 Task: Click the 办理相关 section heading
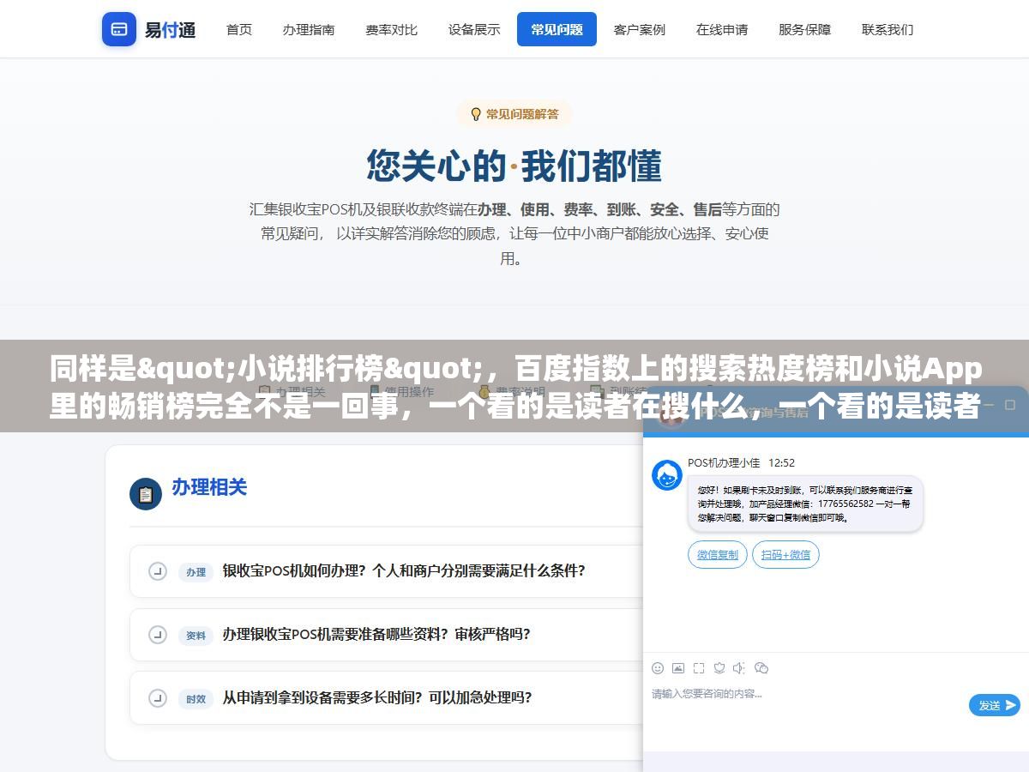point(209,487)
